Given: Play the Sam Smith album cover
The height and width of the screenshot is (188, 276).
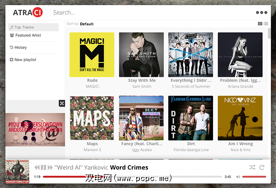Looking at the screenshot, I should 141,55.
